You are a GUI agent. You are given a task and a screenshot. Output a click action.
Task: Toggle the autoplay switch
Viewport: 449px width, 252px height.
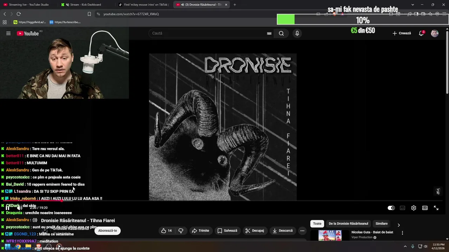tap(391, 208)
